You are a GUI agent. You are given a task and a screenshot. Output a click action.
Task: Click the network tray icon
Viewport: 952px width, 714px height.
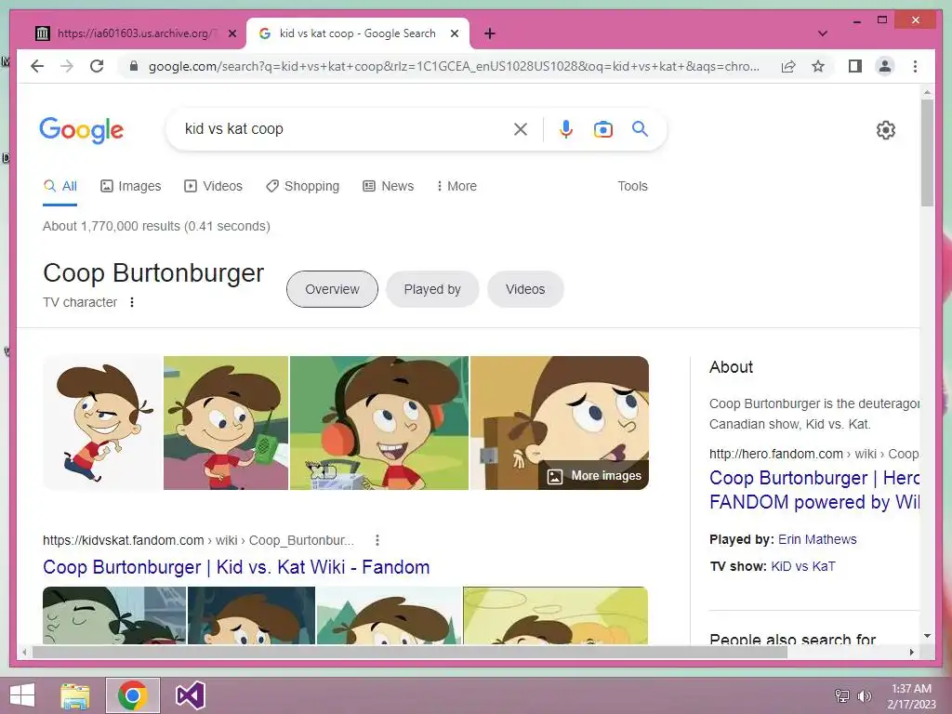[x=842, y=696]
